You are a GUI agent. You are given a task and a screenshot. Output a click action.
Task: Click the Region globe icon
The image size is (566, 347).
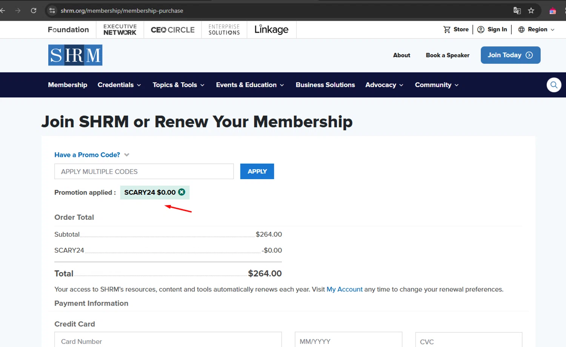tap(521, 29)
